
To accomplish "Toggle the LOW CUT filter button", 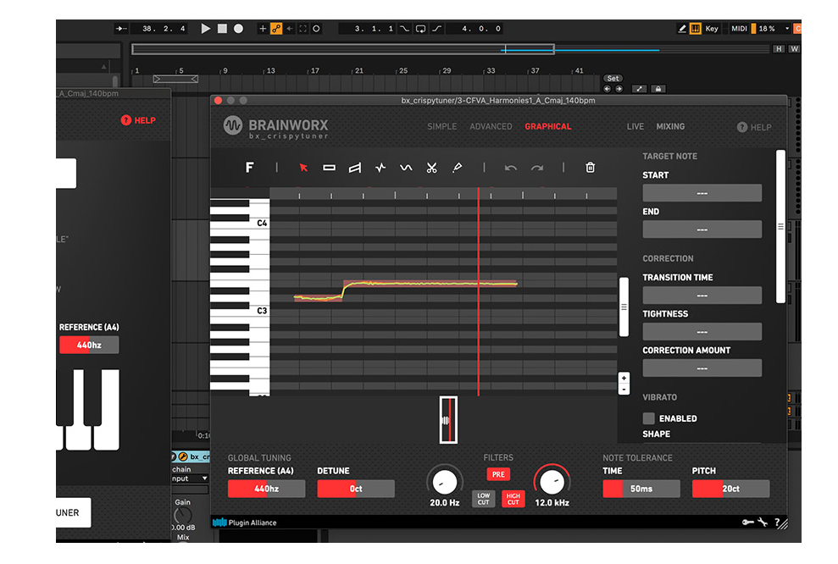I will [x=483, y=499].
